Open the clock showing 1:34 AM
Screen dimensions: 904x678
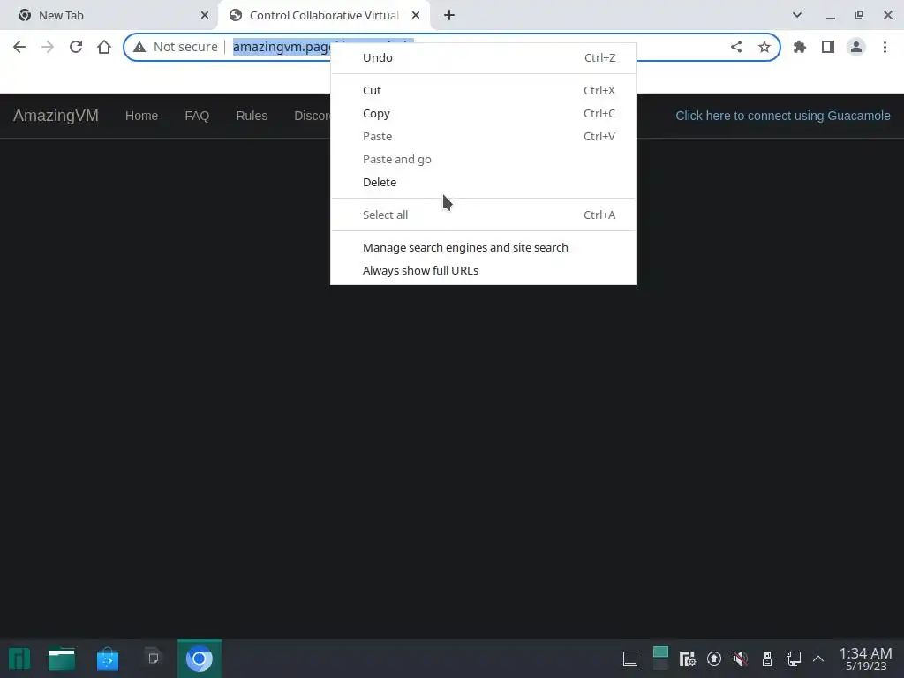[x=866, y=659]
